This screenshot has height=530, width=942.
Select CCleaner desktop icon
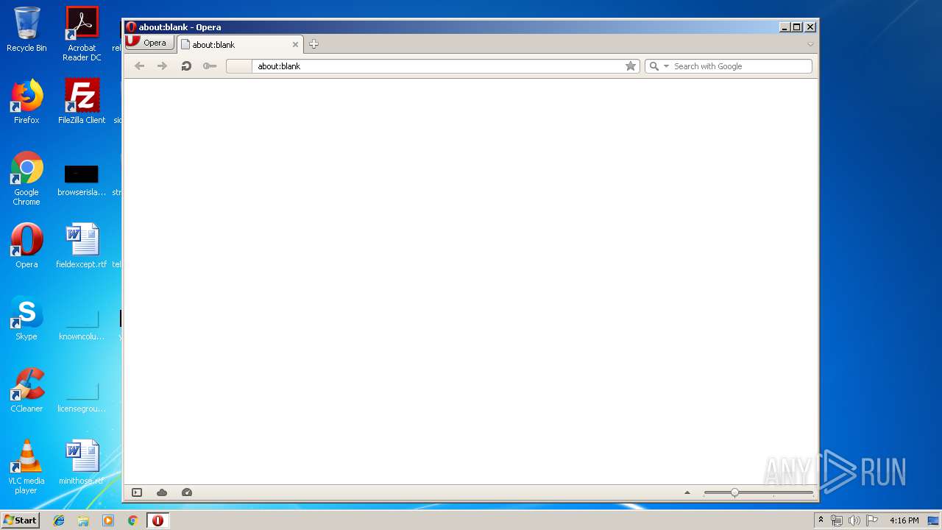(26, 390)
